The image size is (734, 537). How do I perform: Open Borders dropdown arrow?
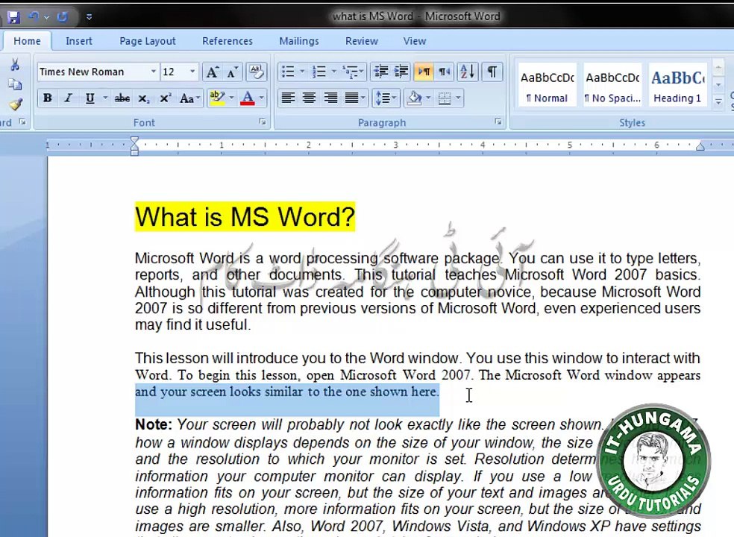click(x=458, y=98)
